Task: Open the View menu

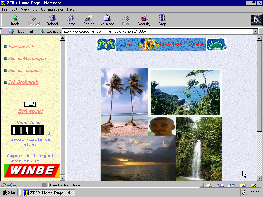Action: [25, 9]
